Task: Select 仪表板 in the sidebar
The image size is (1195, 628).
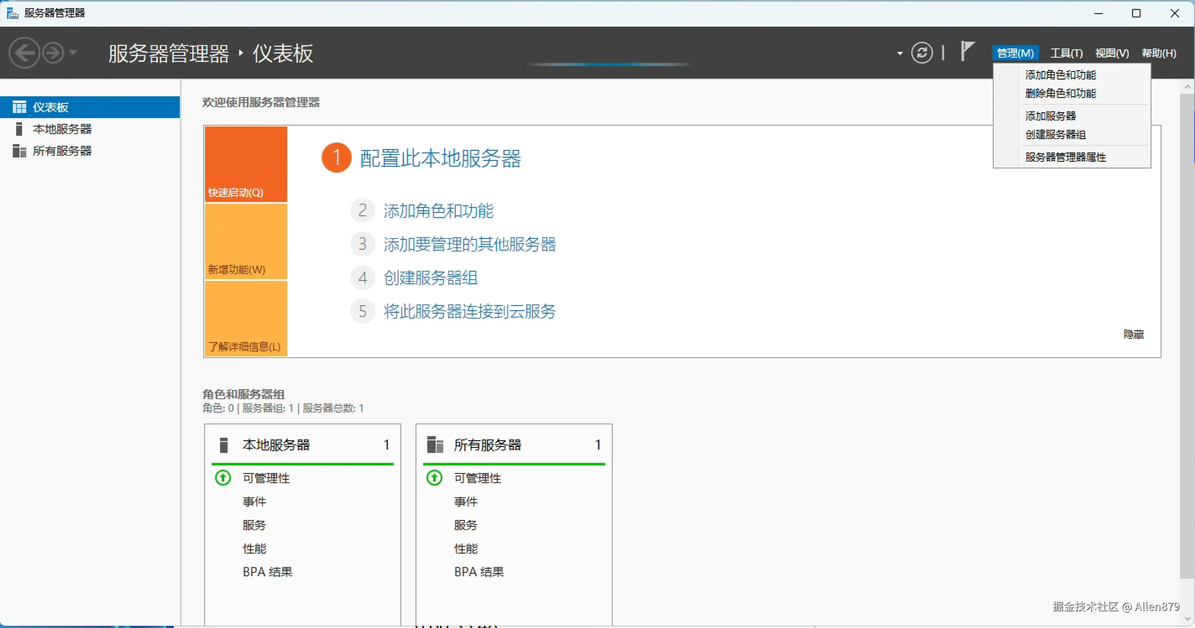Action: pyautogui.click(x=50, y=107)
